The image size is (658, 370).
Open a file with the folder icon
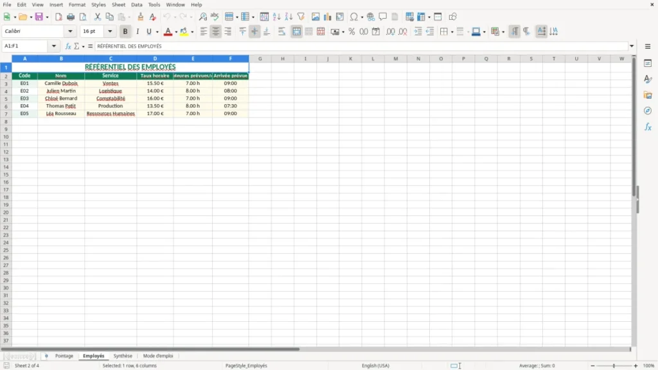[x=22, y=17]
